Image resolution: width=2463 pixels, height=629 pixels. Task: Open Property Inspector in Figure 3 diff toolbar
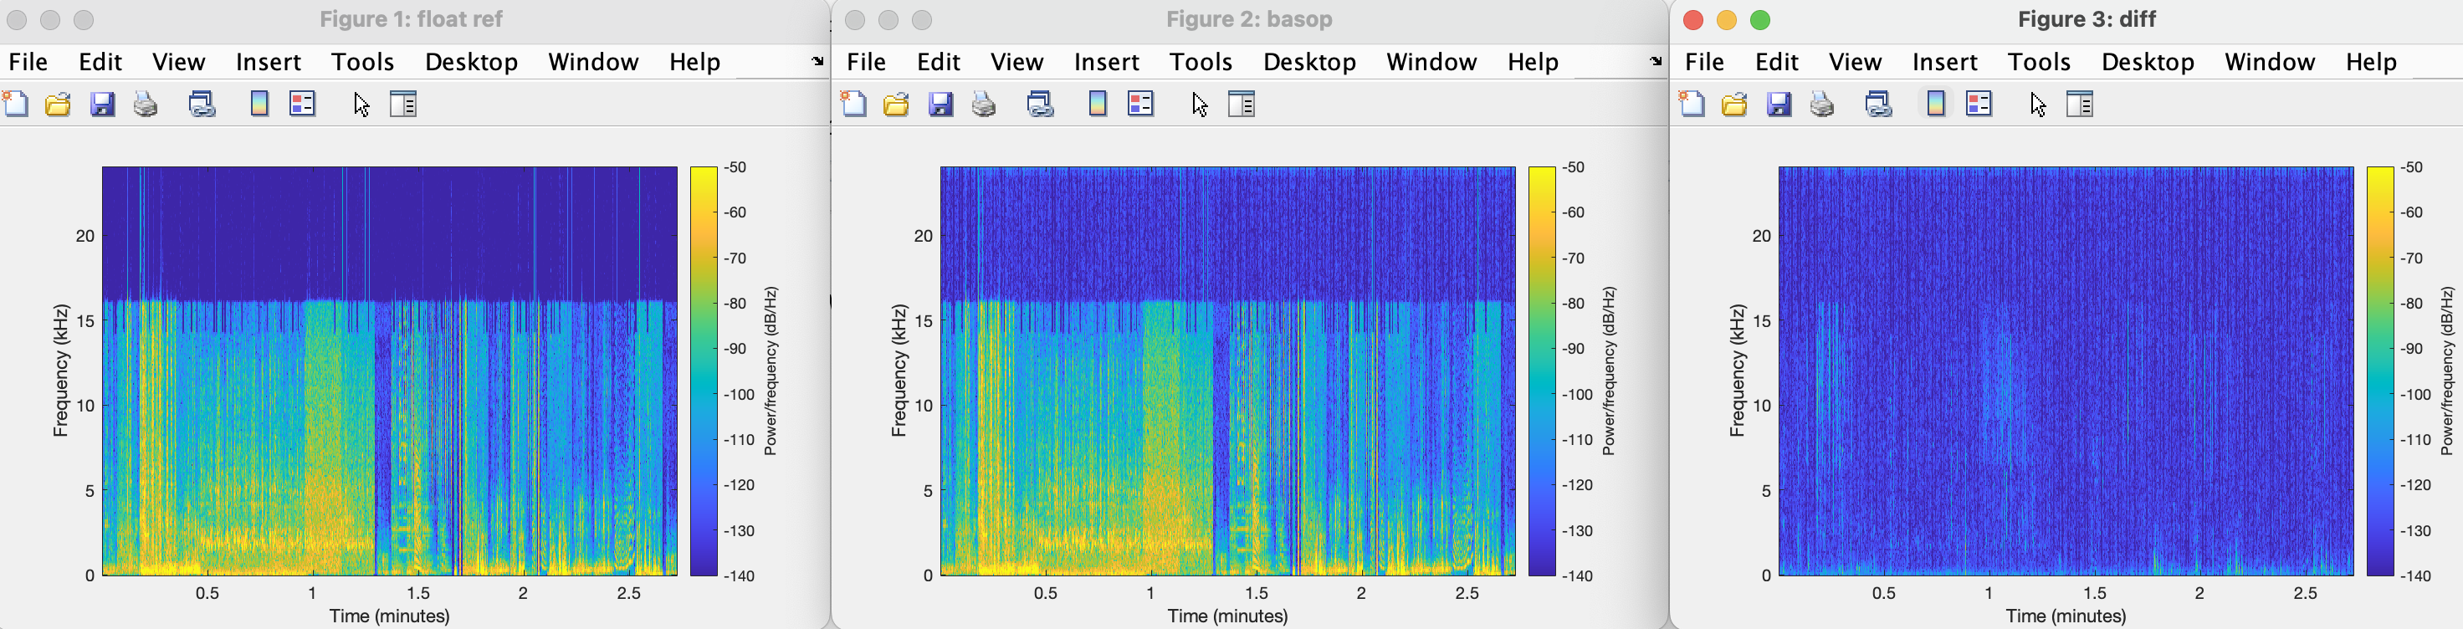tap(2080, 103)
